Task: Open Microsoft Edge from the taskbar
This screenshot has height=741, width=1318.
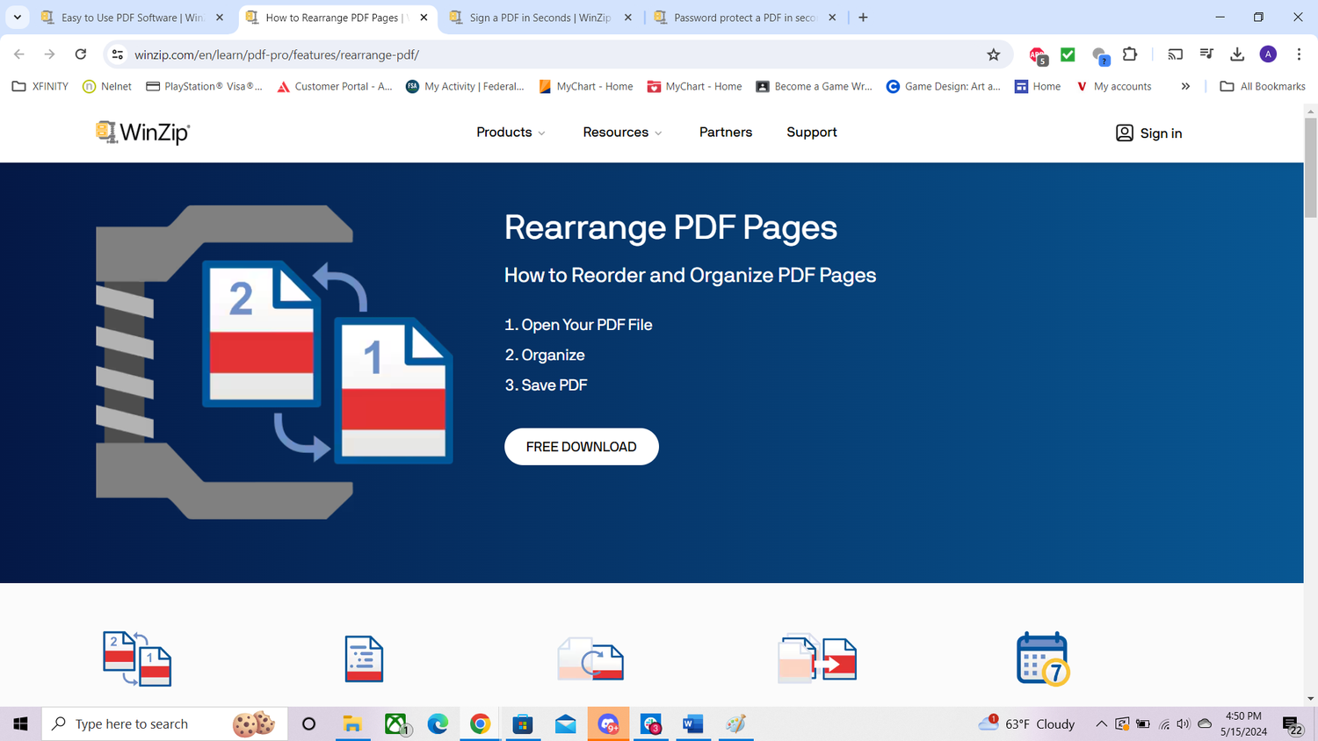Action: coord(438,724)
